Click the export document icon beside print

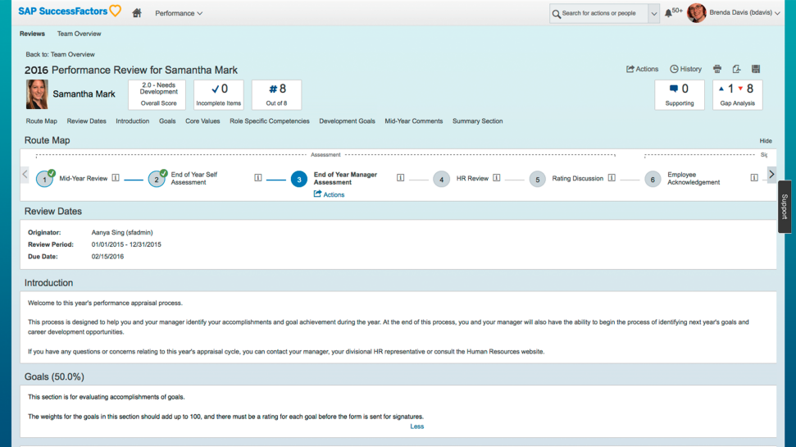click(x=736, y=69)
